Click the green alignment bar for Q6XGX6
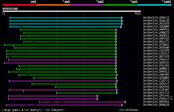 [x=86, y=87]
